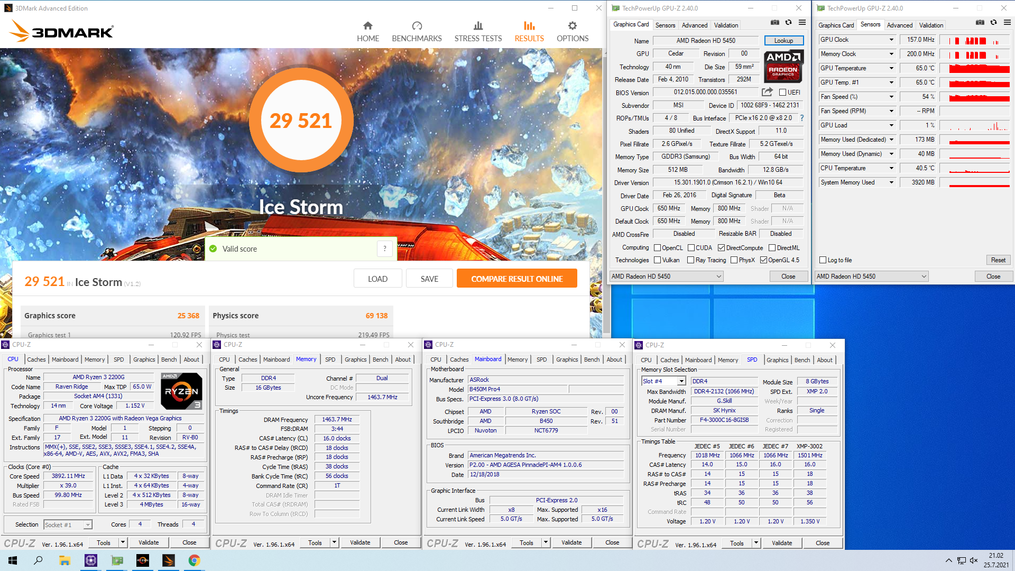Open System Memory Used sensor dropdown
This screenshot has width=1015, height=571.
coord(891,182)
